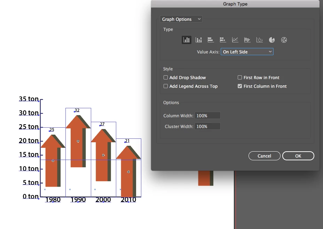Click the '10 ton' axis label
Image resolution: width=323 pixels, height=229 pixels.
pos(29,169)
